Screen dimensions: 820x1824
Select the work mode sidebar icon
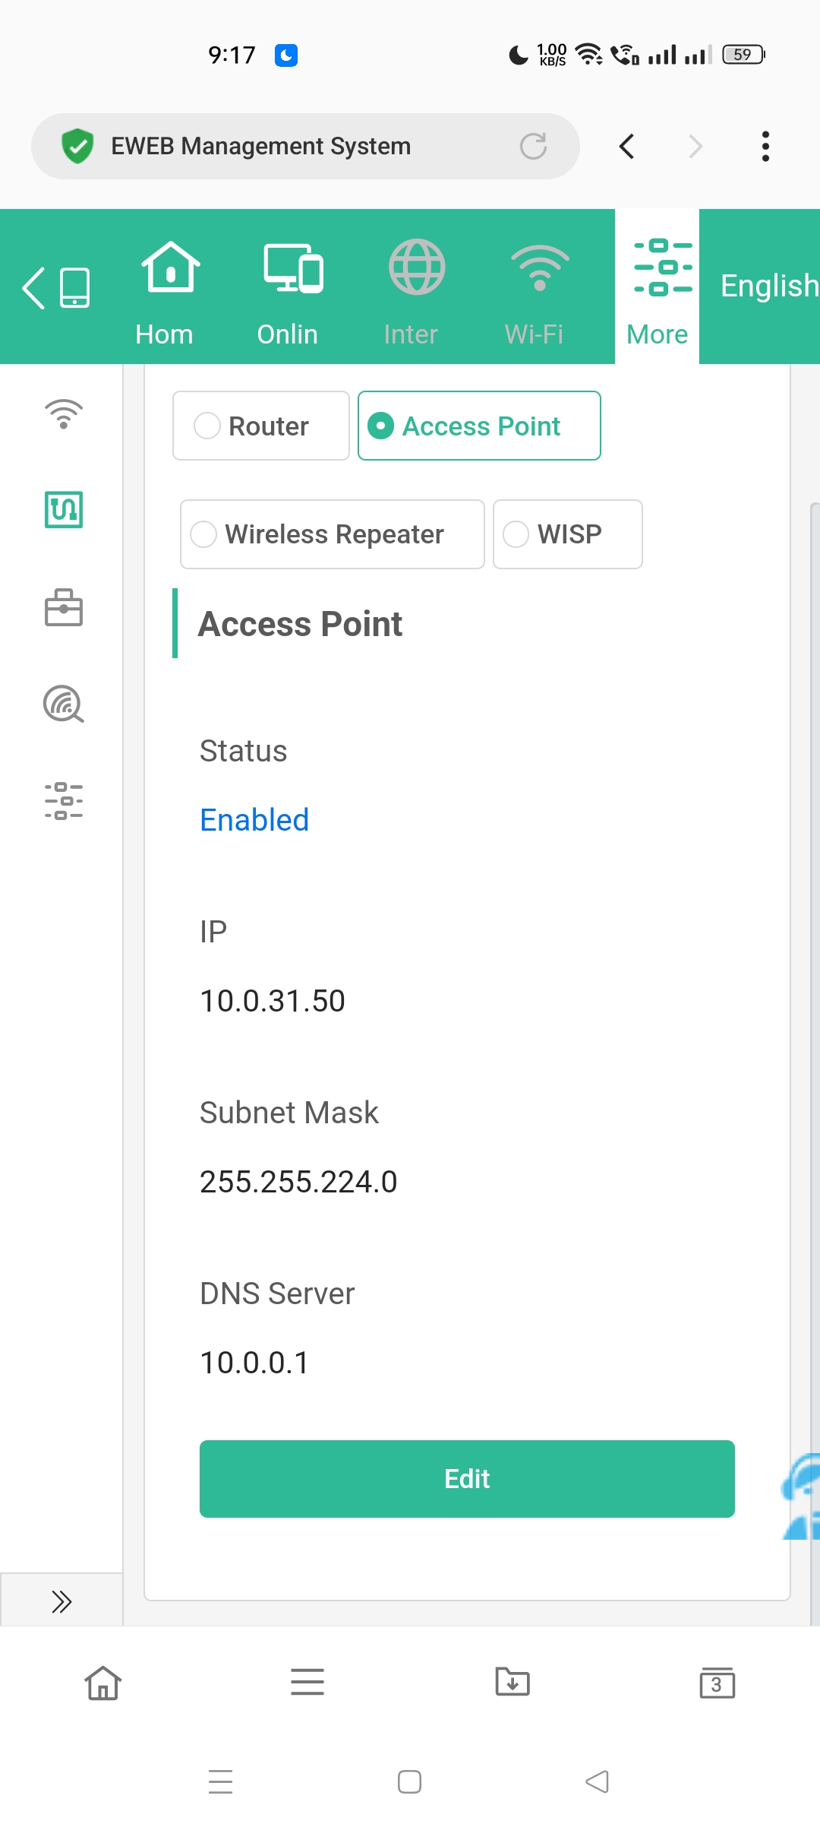click(64, 509)
